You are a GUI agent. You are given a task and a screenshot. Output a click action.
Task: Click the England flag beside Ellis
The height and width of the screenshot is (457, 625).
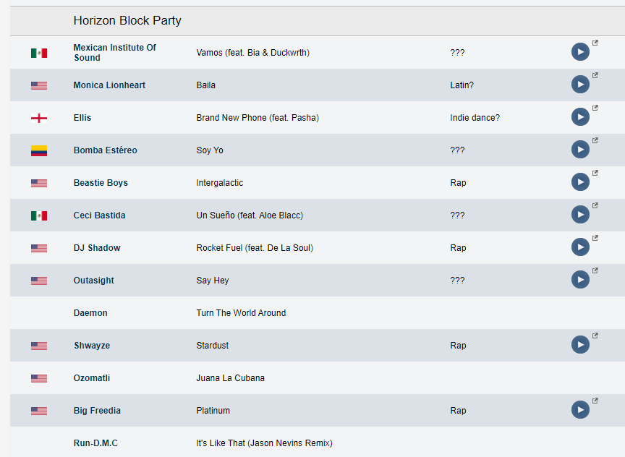tap(39, 118)
